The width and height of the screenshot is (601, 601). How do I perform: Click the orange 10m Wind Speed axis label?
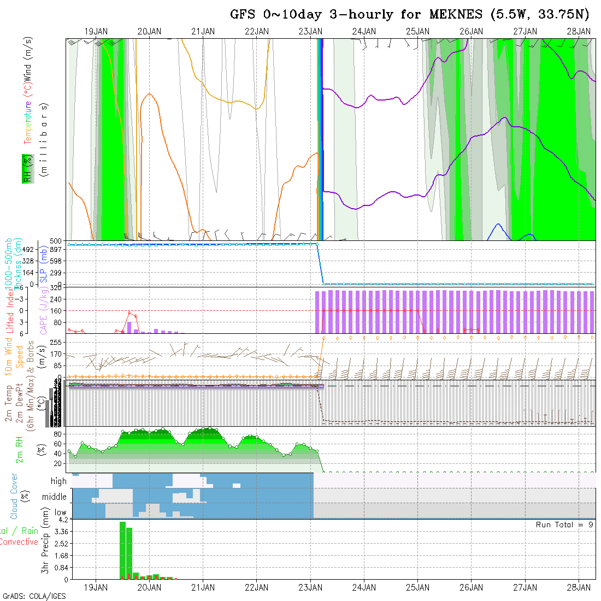pyautogui.click(x=9, y=355)
